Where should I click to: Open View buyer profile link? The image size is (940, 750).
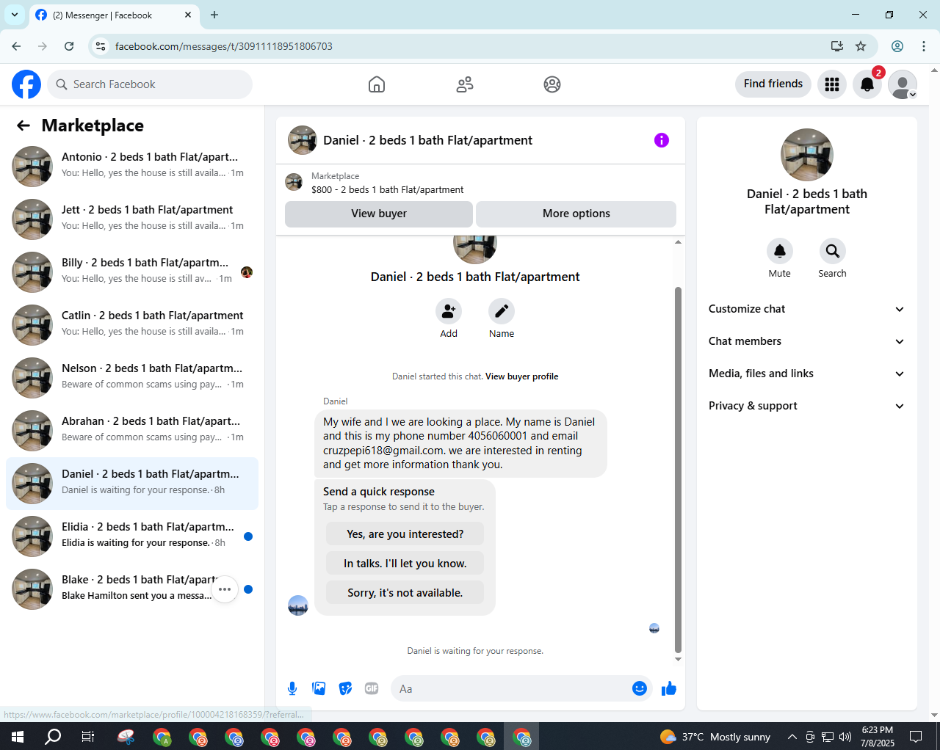click(522, 376)
